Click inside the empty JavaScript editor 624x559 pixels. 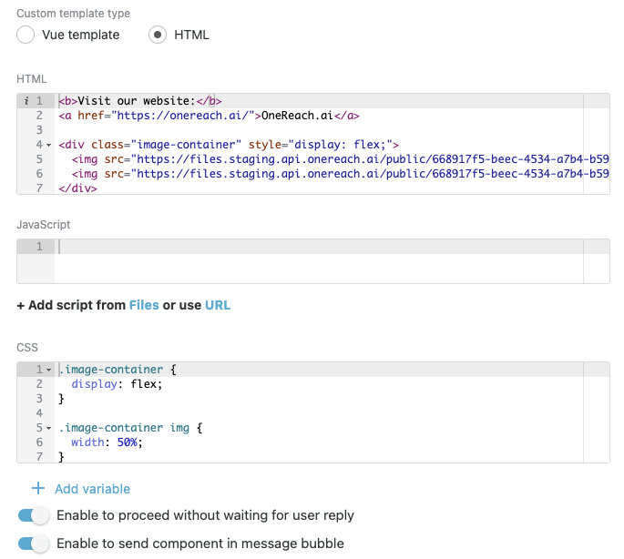click(319, 259)
